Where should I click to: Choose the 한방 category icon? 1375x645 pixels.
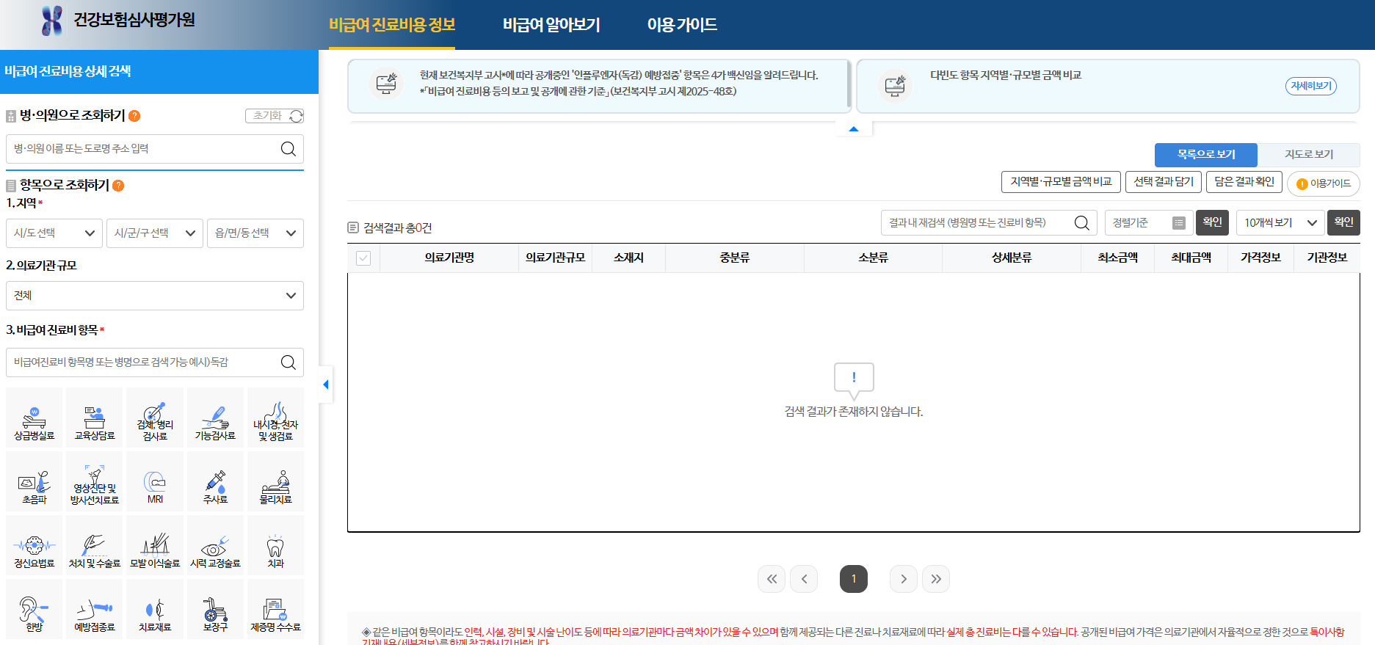pyautogui.click(x=35, y=609)
